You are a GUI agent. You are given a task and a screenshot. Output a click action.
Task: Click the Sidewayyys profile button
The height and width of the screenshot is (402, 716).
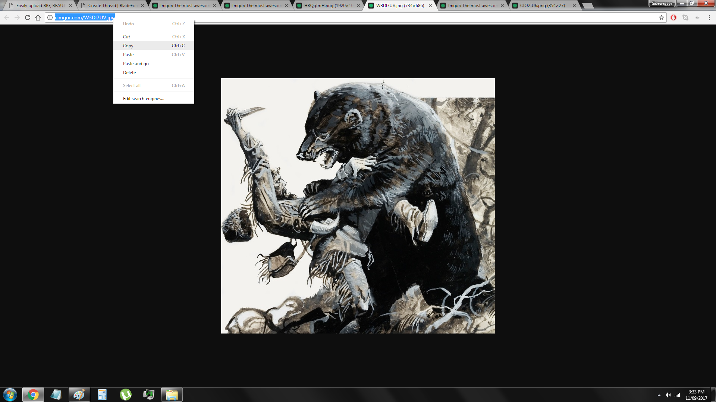click(x=662, y=3)
